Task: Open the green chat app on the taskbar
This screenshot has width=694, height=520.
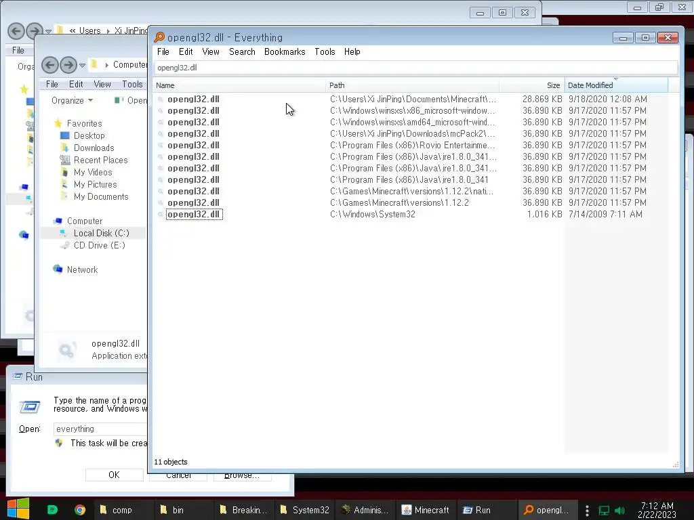Action: click(52, 510)
